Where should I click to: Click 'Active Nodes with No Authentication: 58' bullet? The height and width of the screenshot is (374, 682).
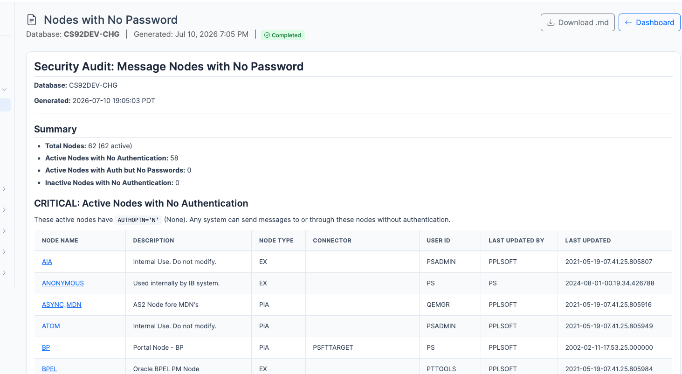click(x=112, y=158)
